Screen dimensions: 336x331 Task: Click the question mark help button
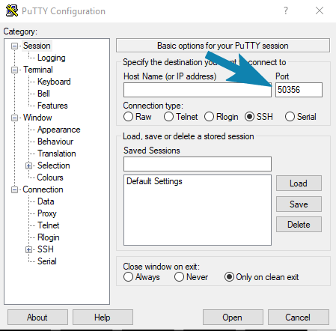point(286,10)
